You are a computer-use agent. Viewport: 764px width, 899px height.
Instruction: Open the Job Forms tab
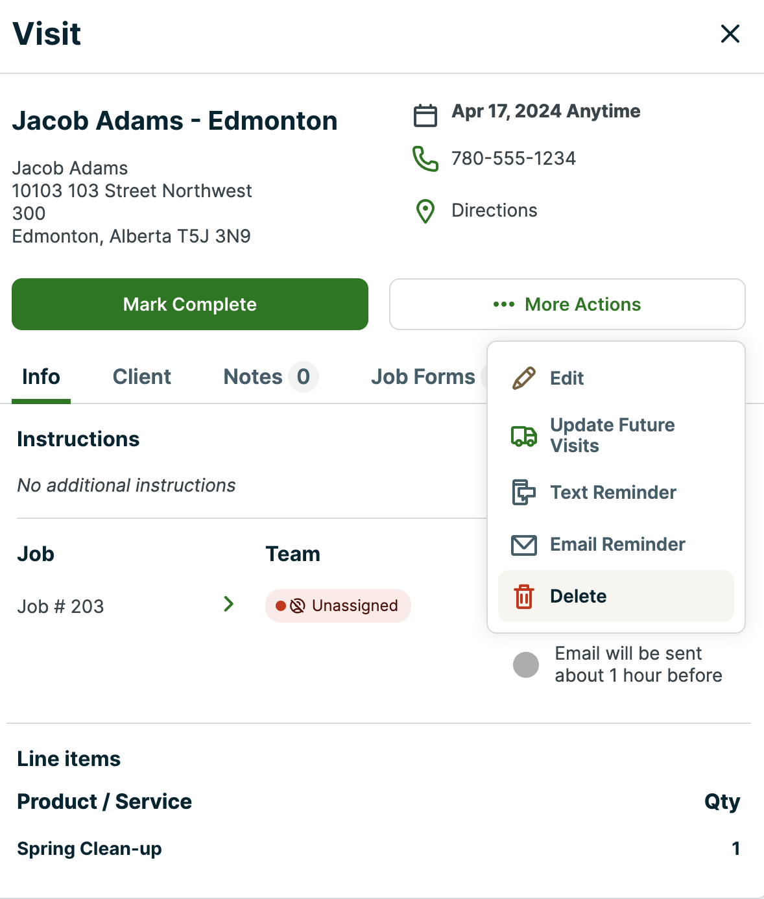click(x=423, y=377)
